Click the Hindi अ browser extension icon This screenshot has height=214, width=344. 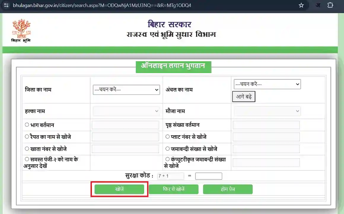(318, 5)
